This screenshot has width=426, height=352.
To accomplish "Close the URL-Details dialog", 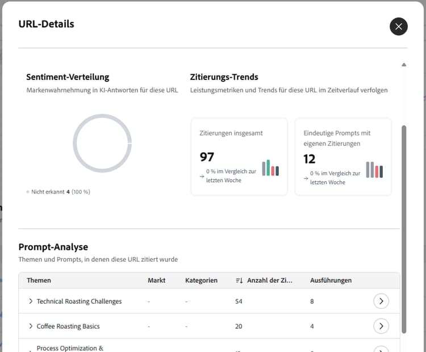I will tap(399, 26).
